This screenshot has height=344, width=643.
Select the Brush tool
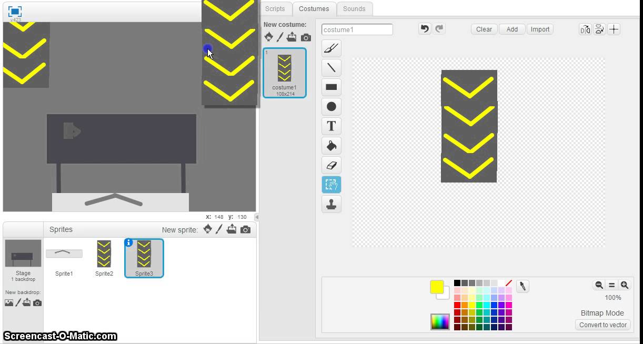[x=331, y=48]
